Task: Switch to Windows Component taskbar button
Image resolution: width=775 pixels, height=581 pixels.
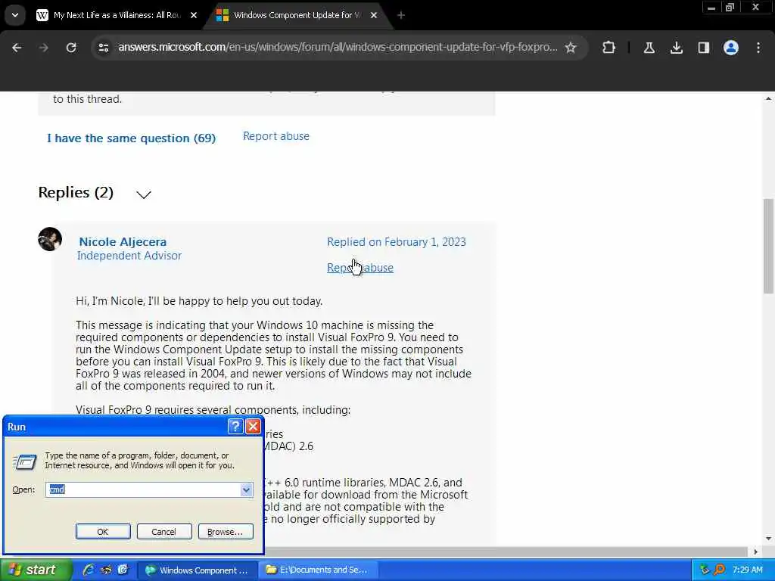Action: tap(198, 570)
